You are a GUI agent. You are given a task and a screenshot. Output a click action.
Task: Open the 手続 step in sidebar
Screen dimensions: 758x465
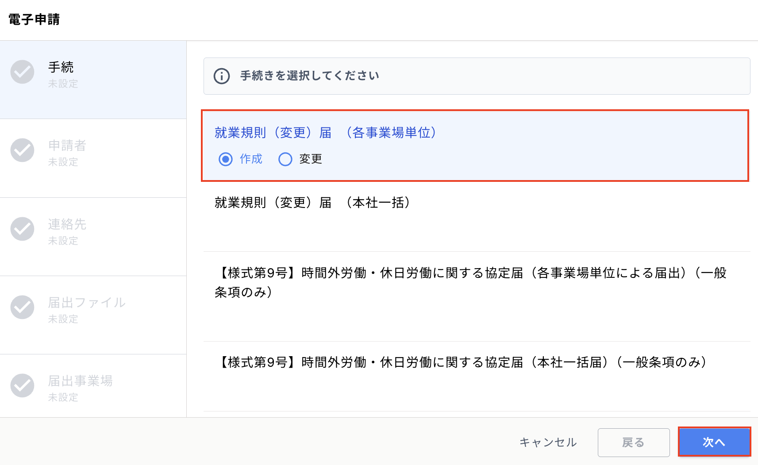point(93,80)
